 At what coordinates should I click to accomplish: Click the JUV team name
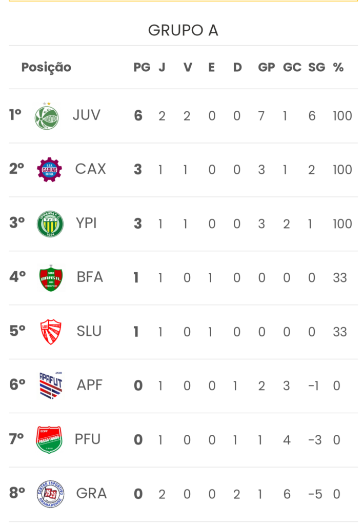tap(87, 115)
